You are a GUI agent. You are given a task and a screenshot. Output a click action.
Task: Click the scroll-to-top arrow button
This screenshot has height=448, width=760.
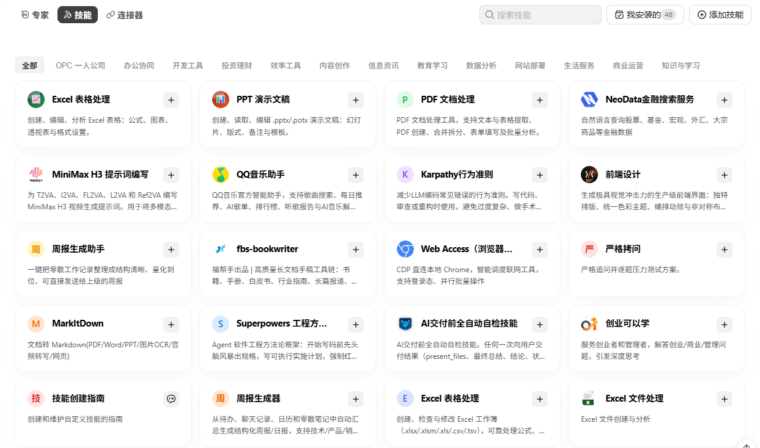(746, 446)
